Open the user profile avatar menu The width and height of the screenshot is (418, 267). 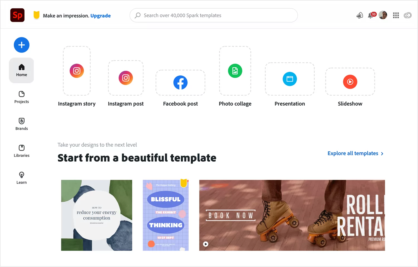tap(383, 15)
